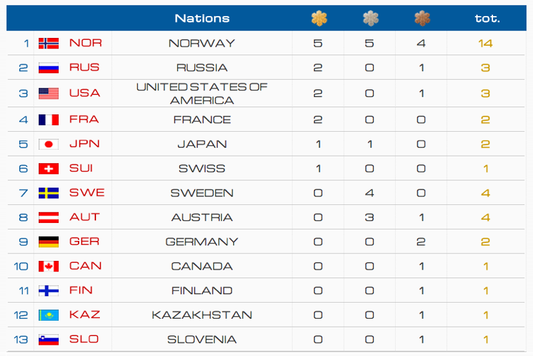Click the Swiss flag icon
533x356 pixels.
coord(49,168)
